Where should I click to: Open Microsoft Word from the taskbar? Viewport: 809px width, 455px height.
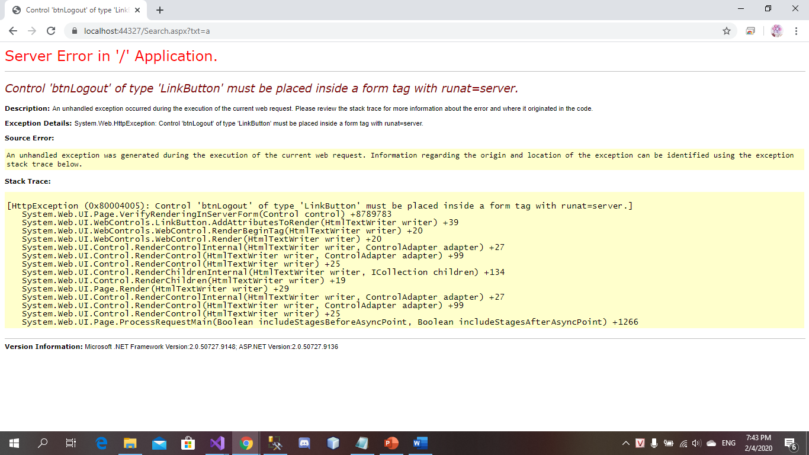[x=420, y=443]
